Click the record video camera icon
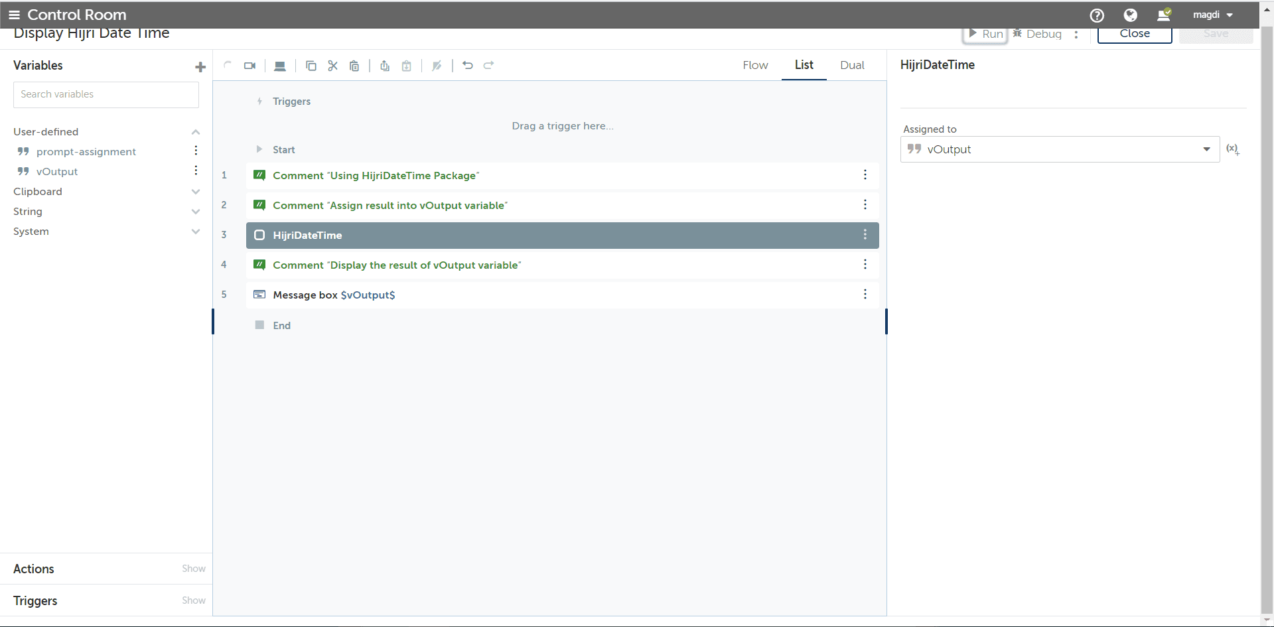The height and width of the screenshot is (627, 1274). pos(249,66)
